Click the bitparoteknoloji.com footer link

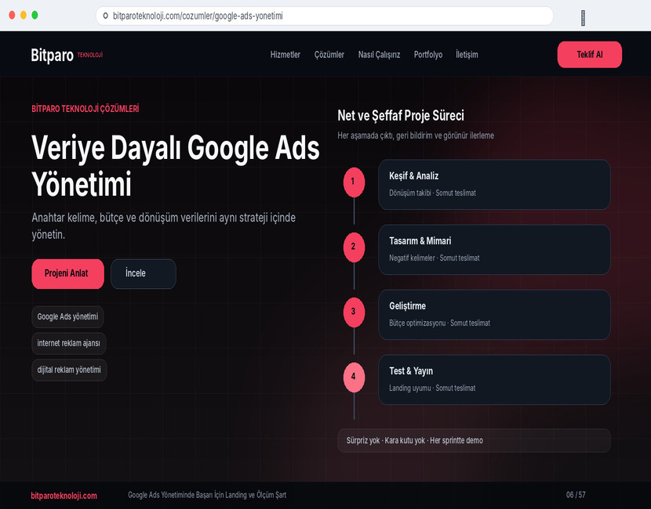64,496
